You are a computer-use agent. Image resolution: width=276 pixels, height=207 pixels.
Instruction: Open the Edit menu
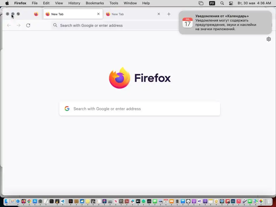coord(46,3)
